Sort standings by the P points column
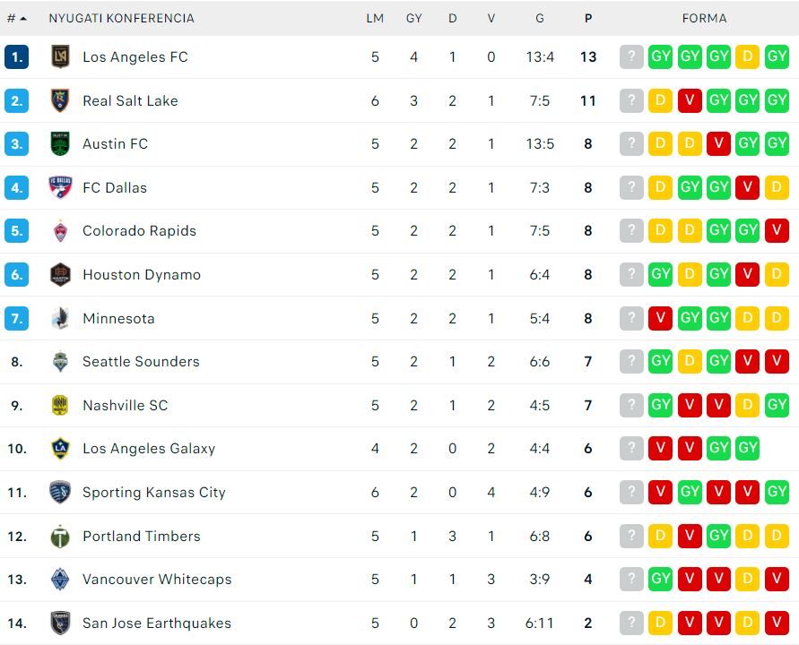 pos(588,18)
